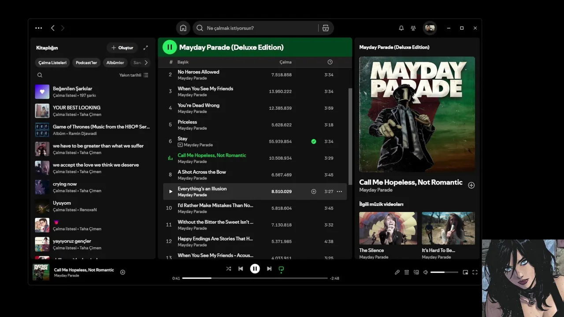Viewport: 564px width, 317px height.
Task: Search inside your library
Action: pos(40,75)
